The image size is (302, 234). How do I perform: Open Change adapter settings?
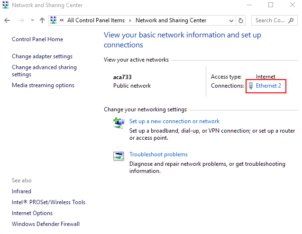coord(42,56)
